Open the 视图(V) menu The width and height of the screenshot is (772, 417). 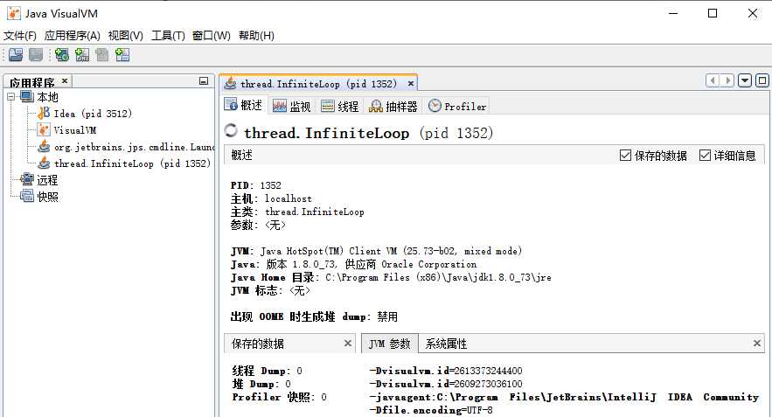[126, 36]
